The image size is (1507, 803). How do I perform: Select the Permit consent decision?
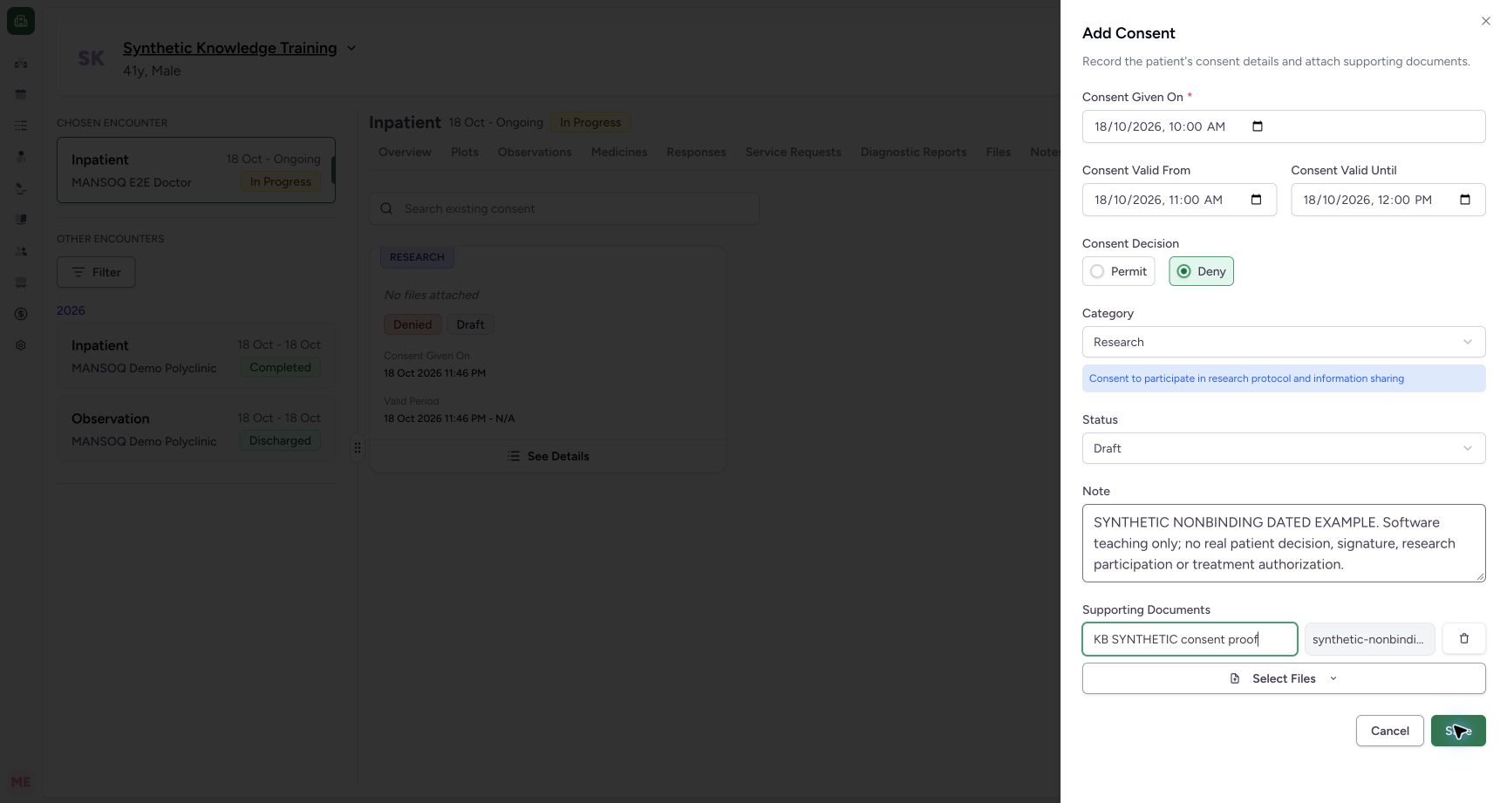coord(1119,271)
